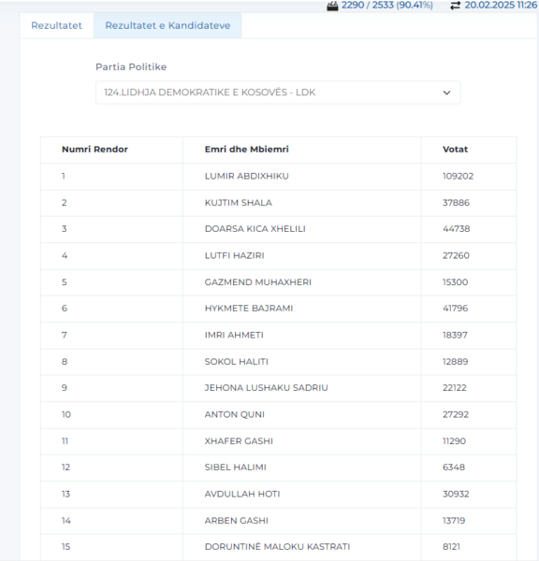539x561 pixels.
Task: Select the DOARSA KICA XHELILI row
Action: (278, 229)
